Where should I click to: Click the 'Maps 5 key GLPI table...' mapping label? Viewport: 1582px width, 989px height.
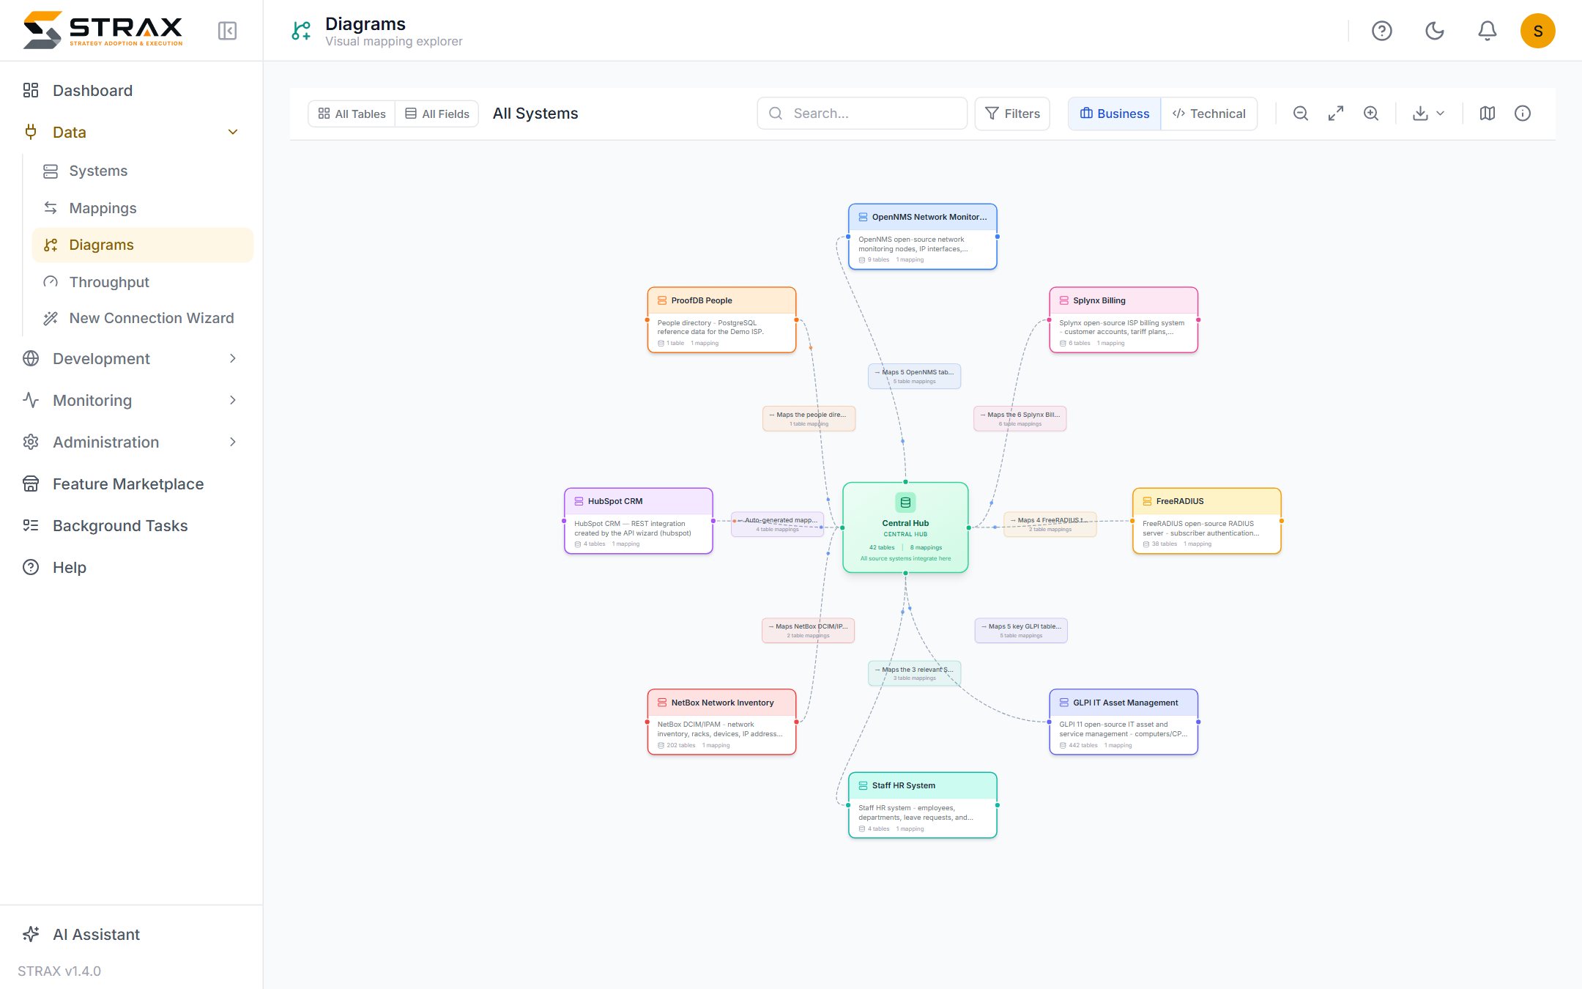coord(1021,630)
